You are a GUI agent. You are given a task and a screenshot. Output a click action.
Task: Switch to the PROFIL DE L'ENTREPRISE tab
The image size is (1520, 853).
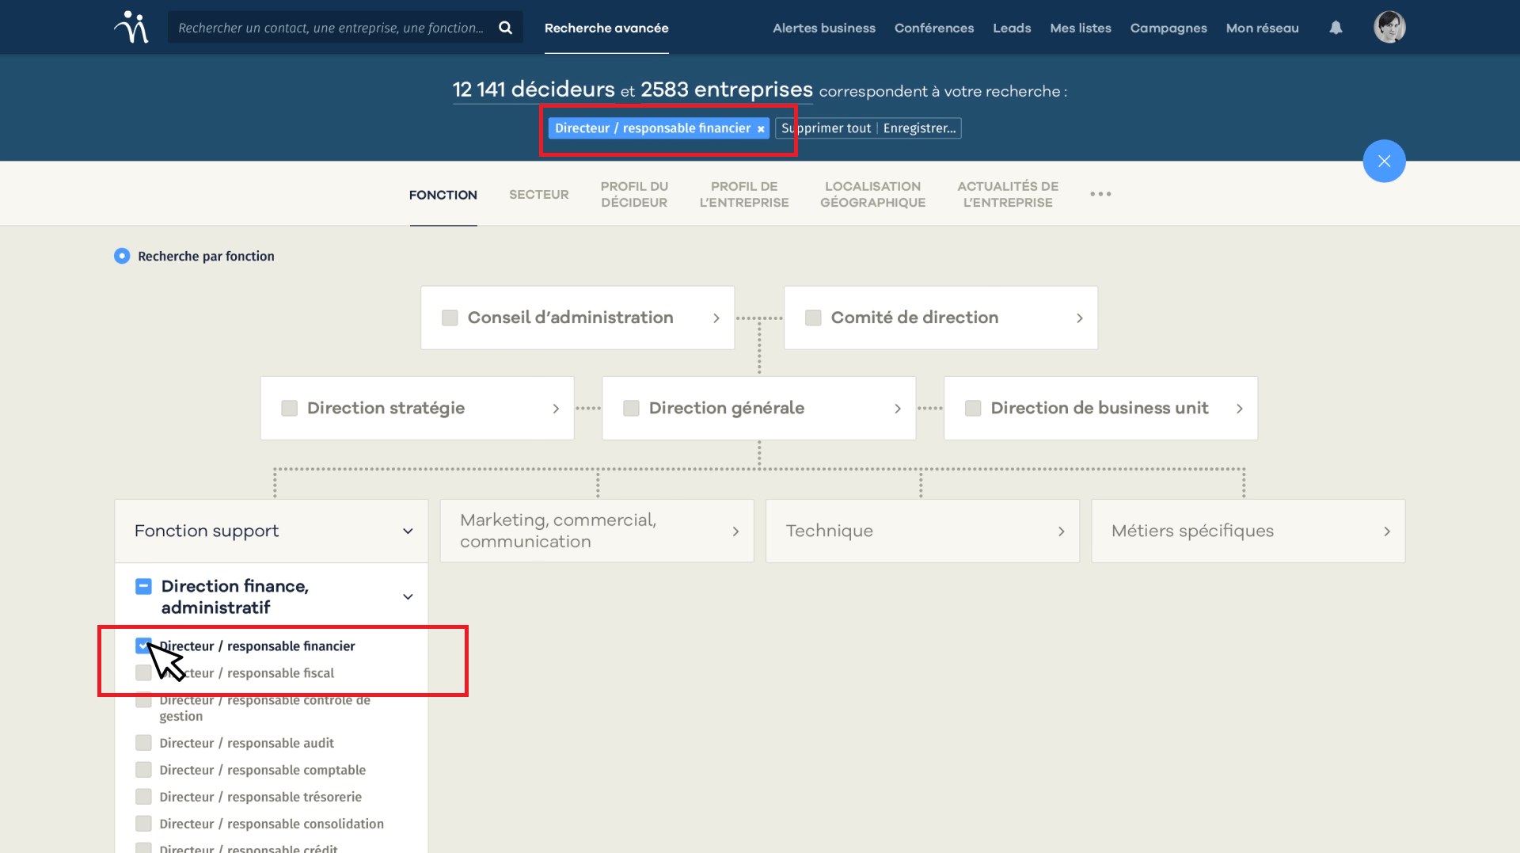(x=744, y=195)
